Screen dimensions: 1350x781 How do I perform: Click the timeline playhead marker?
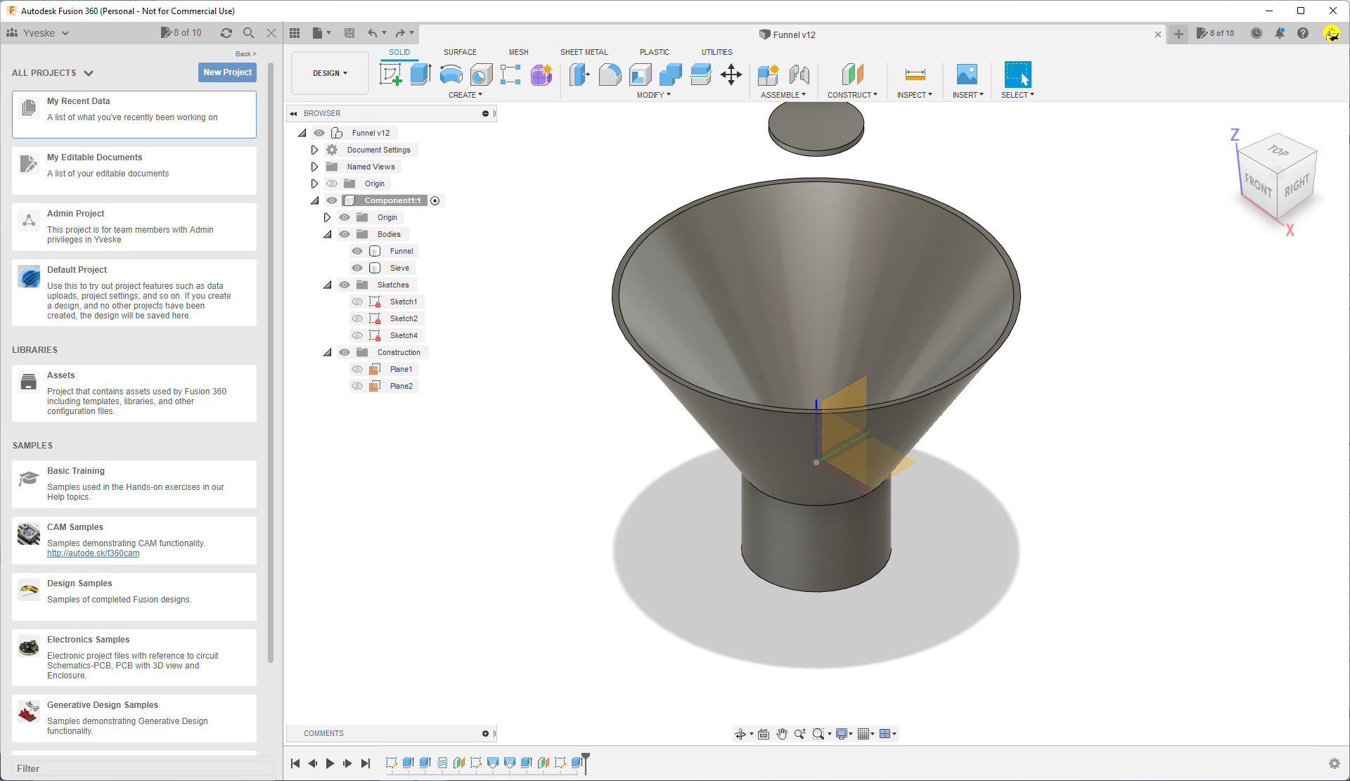pos(586,762)
